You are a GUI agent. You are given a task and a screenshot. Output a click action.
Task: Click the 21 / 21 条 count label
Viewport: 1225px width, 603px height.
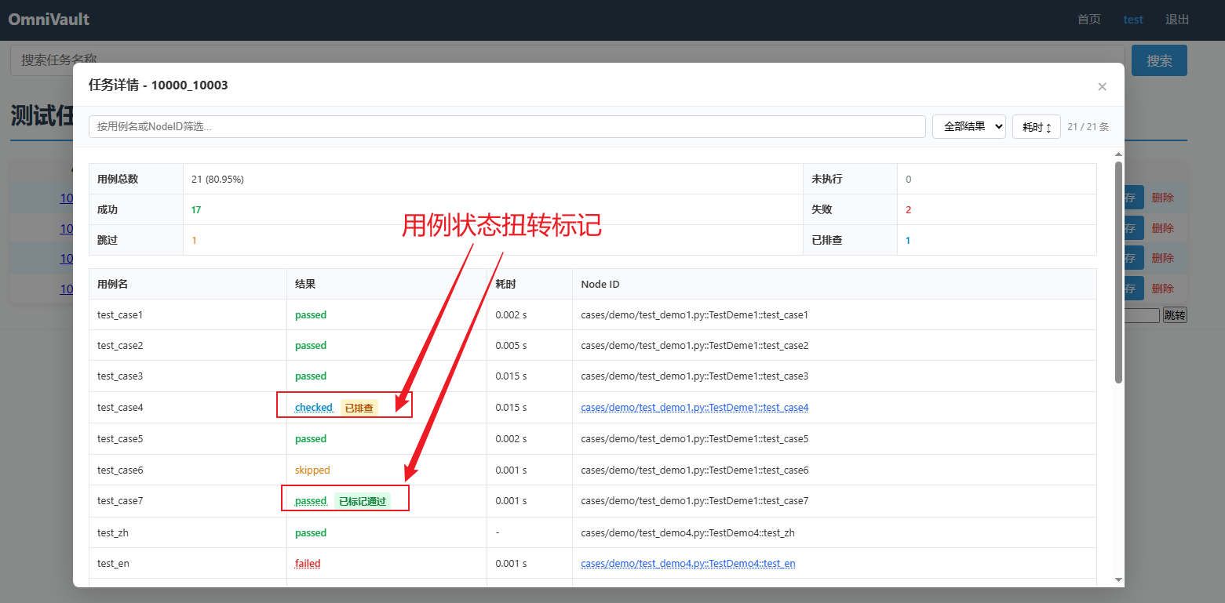[1088, 127]
